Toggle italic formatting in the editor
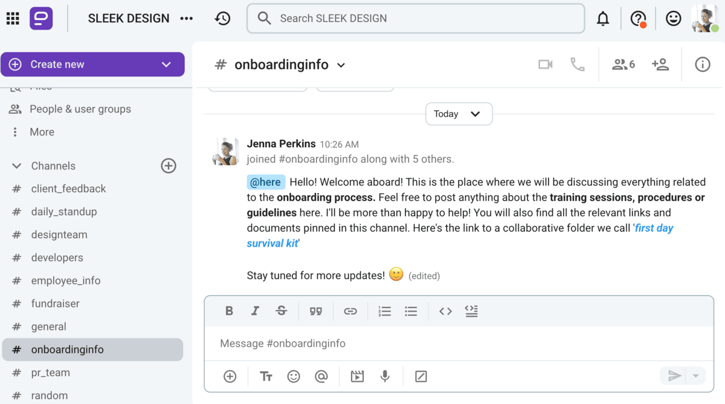The height and width of the screenshot is (404, 725). coord(255,311)
